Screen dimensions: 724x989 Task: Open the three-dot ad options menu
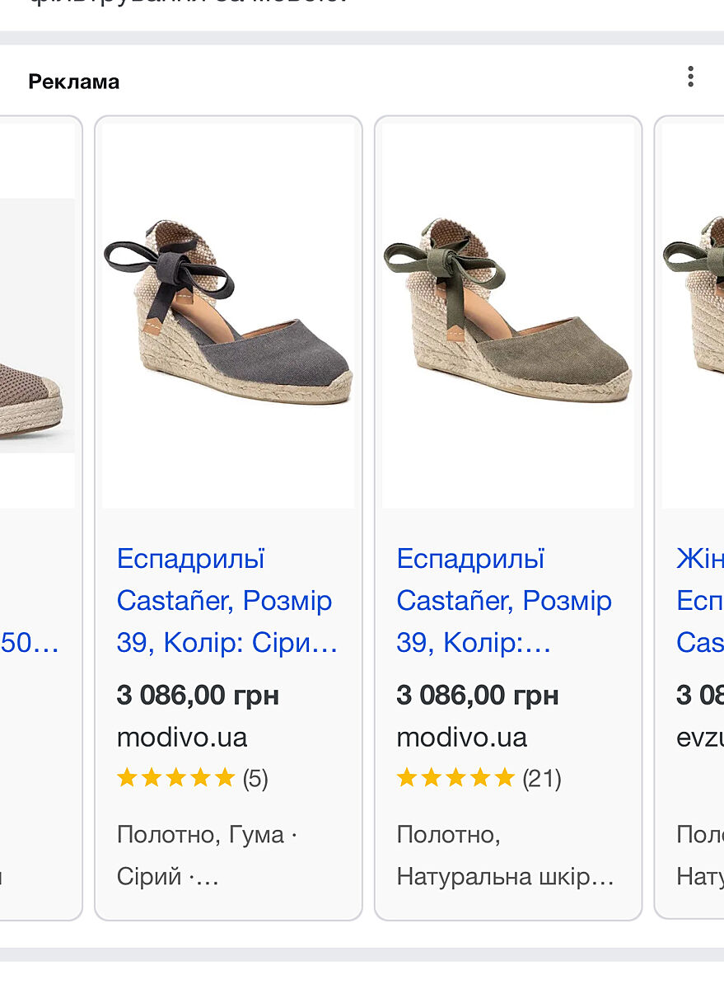coord(690,77)
